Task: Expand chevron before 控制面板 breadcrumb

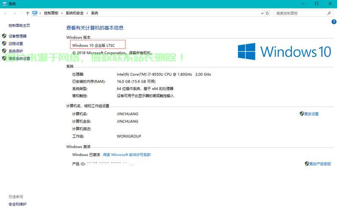Action: [x=40, y=13]
